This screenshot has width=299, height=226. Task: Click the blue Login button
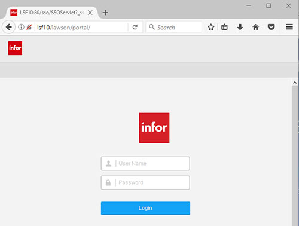click(x=145, y=208)
